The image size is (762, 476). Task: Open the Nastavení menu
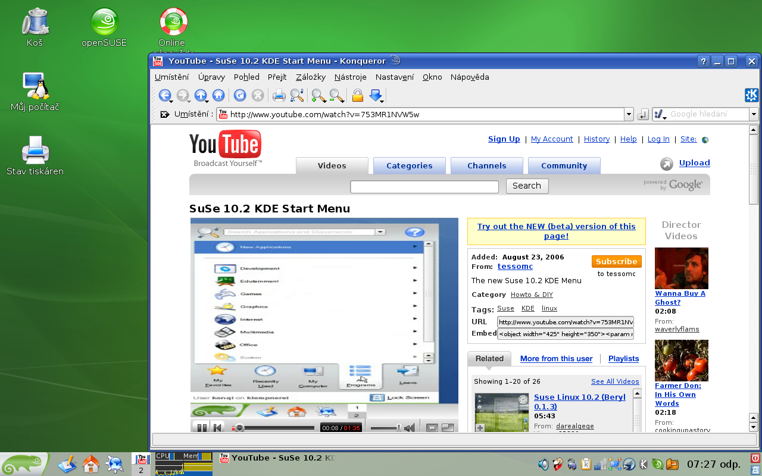[x=395, y=77]
